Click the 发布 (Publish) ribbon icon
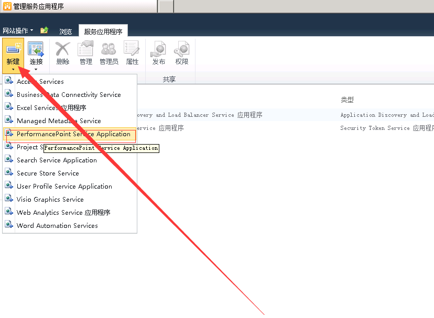This screenshot has width=434, height=318. point(159,49)
